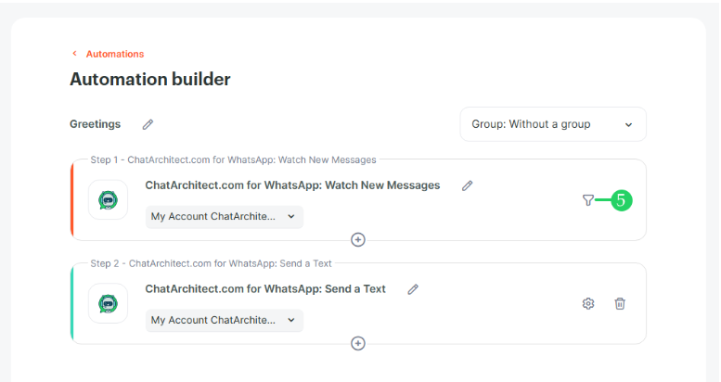Click pencil icon beside Send a Text title
The height and width of the screenshot is (382, 721).
413,289
